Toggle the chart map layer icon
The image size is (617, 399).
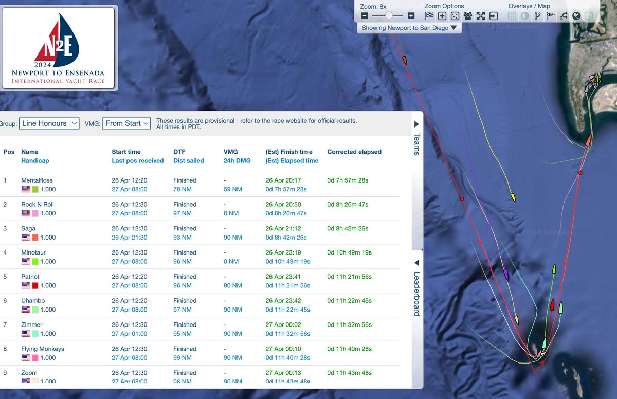point(589,16)
